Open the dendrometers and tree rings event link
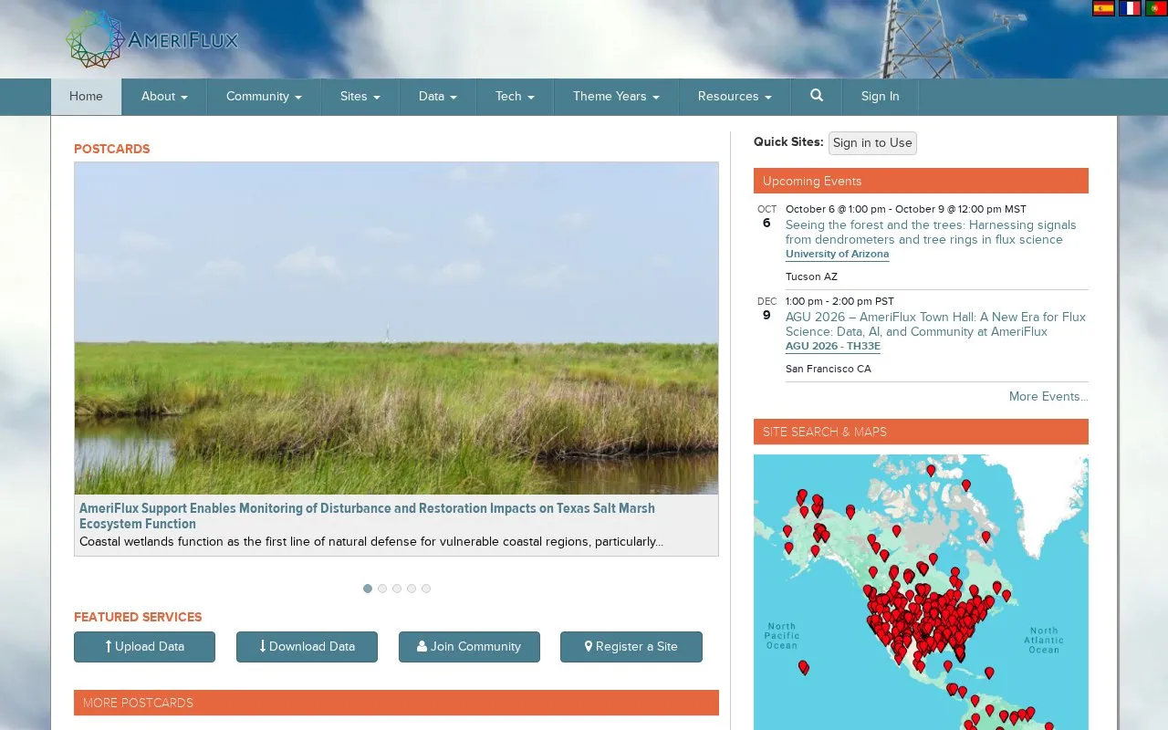Image resolution: width=1168 pixels, height=730 pixels. click(931, 232)
